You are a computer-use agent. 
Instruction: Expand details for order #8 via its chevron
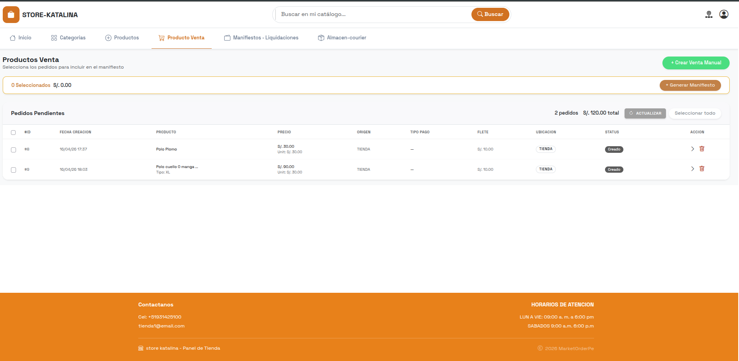pyautogui.click(x=693, y=149)
